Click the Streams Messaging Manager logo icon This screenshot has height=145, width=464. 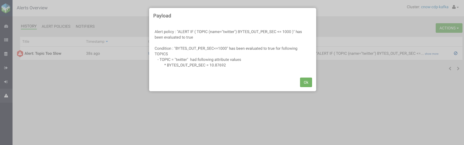(x=6, y=8)
